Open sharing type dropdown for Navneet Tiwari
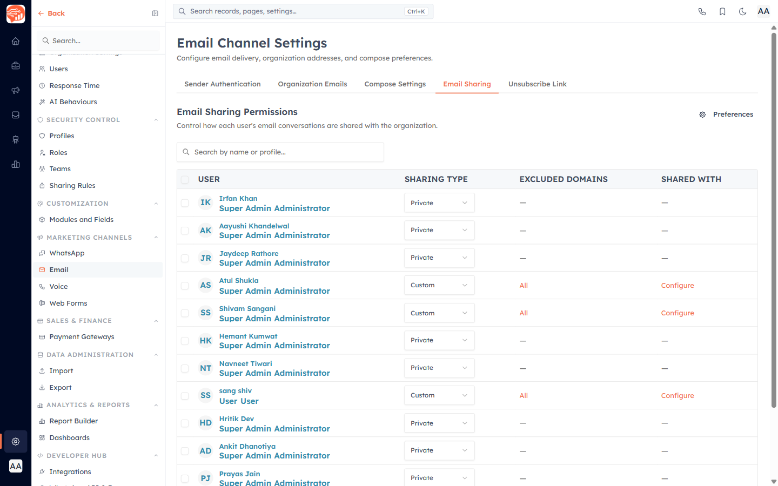The width and height of the screenshot is (778, 486). pyautogui.click(x=439, y=368)
